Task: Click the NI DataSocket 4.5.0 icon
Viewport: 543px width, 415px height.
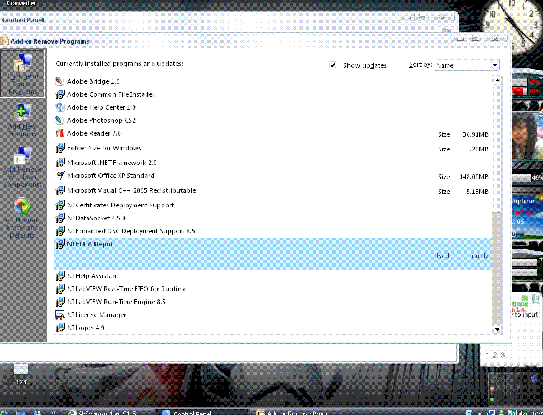Action: (x=60, y=218)
